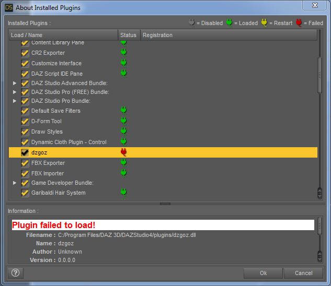Sort by the Load / Name column header
Image resolution: width=331 pixels, height=286 pixels.
[x=63, y=35]
